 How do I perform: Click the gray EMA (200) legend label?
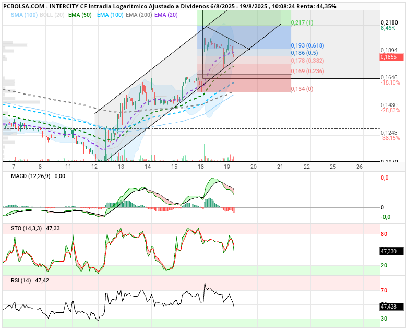(x=139, y=15)
